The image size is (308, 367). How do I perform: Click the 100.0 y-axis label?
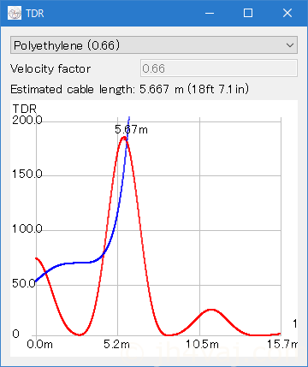pos(27,228)
